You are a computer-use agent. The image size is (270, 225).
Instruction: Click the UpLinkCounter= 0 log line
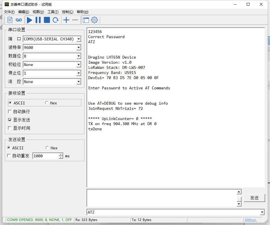tap(120, 119)
